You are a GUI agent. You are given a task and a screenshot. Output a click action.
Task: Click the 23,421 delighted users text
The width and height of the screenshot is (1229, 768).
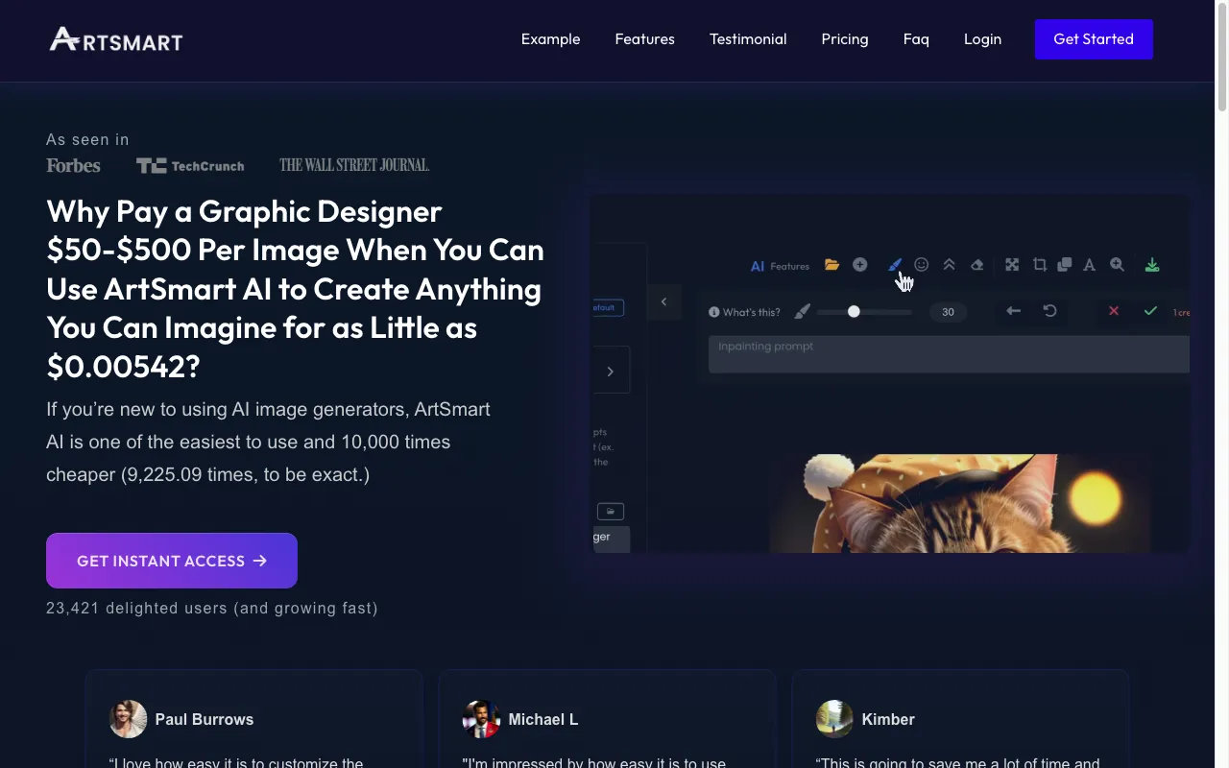212,608
